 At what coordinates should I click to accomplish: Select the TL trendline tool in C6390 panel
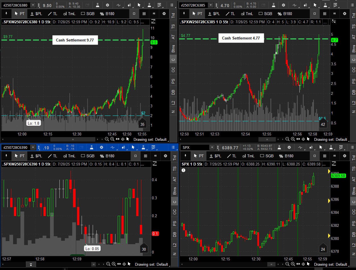(x=52, y=156)
